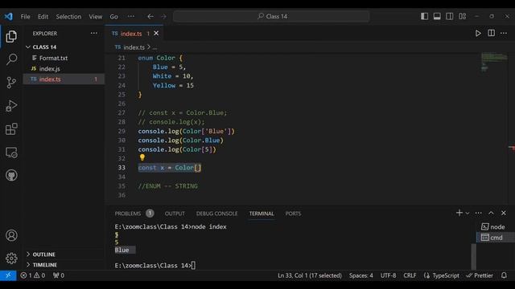Image resolution: width=515 pixels, height=289 pixels.
Task: Select the cmd terminal instance
Action: [496, 238]
